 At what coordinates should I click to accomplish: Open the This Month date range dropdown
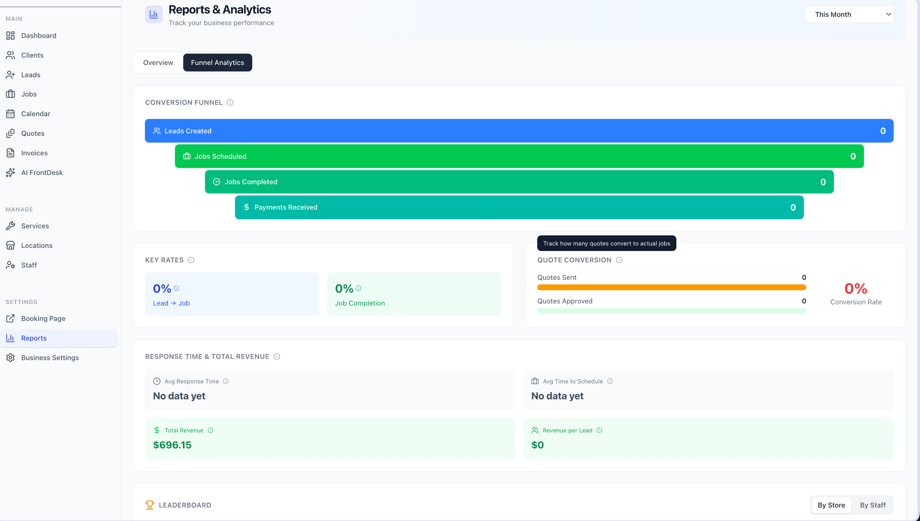850,14
